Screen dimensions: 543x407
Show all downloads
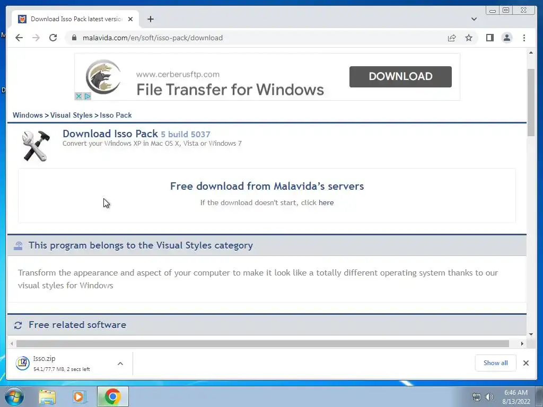click(496, 363)
